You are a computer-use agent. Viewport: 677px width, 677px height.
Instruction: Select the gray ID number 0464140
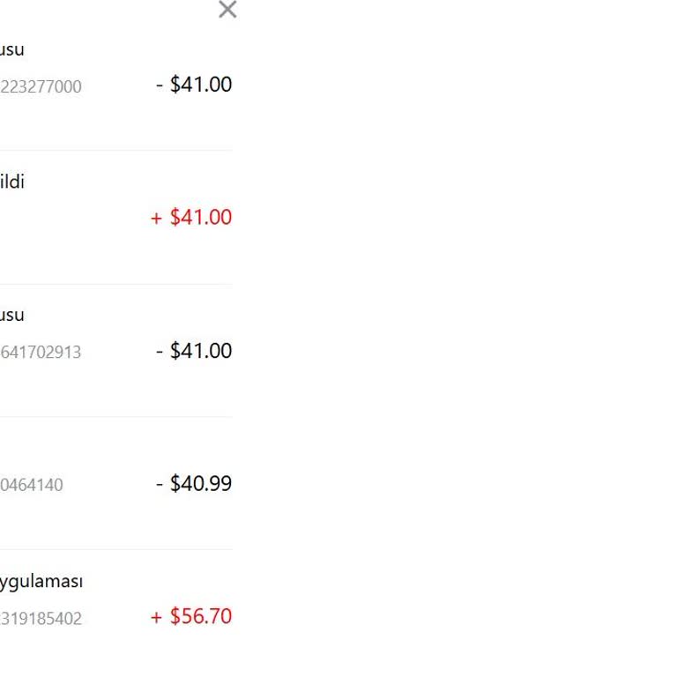click(x=32, y=485)
